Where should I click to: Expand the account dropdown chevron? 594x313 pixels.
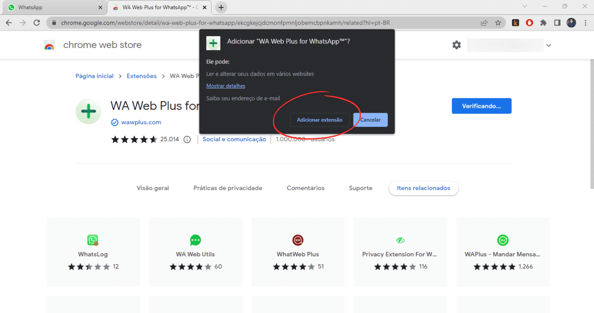[549, 45]
